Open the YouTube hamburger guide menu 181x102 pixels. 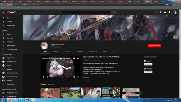click(x=3, y=12)
